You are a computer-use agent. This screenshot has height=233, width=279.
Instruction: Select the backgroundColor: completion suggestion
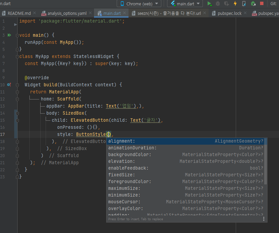(185, 154)
